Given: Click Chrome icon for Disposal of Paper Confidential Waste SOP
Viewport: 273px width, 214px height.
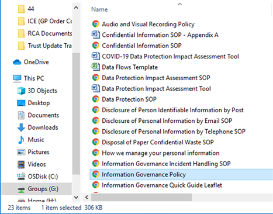Looking at the screenshot, I should point(96,142).
